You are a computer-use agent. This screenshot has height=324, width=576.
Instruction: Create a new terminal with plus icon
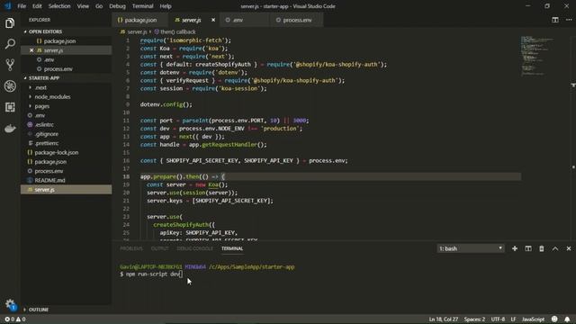pos(515,248)
